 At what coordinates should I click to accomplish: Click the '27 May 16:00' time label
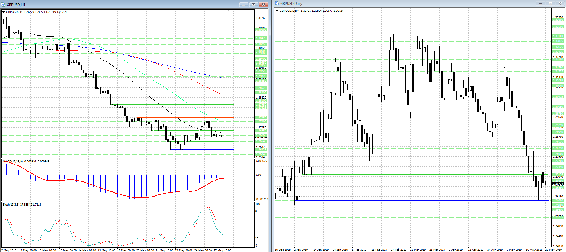coord(222,250)
